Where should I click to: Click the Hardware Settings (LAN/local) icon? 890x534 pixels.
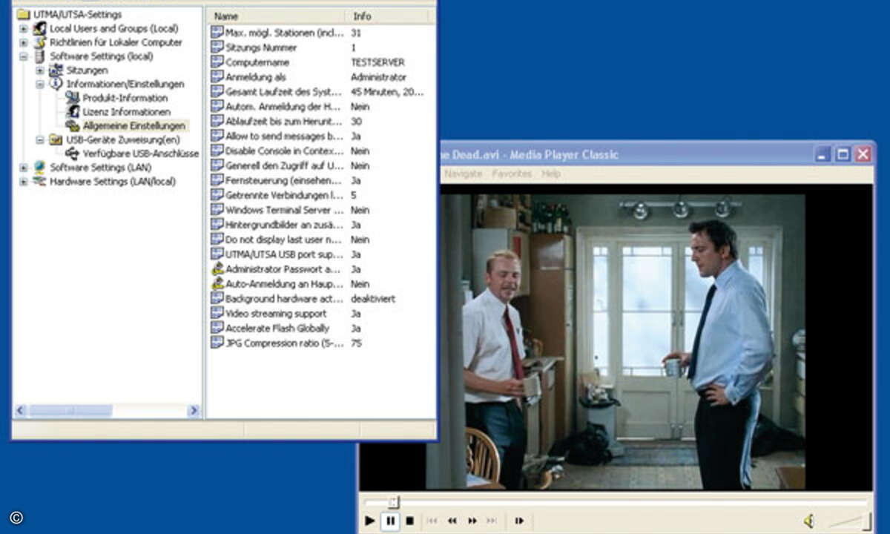click(x=40, y=181)
